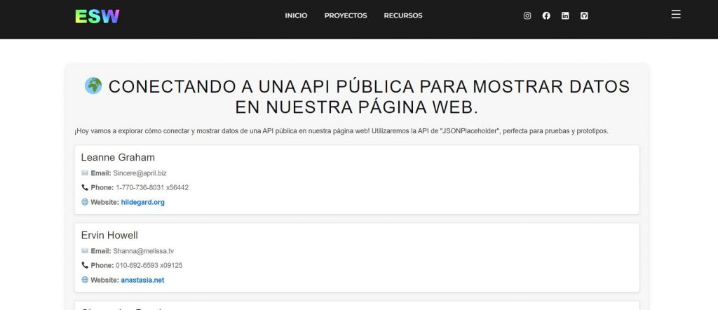Open the GitHub social icon
Image resolution: width=718 pixels, height=310 pixels.
tap(584, 15)
